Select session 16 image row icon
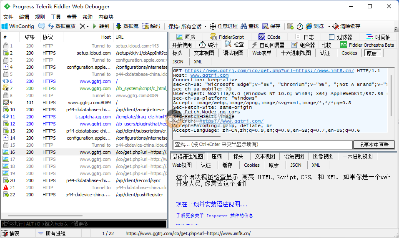The height and width of the screenshot is (238, 399). tap(5, 152)
